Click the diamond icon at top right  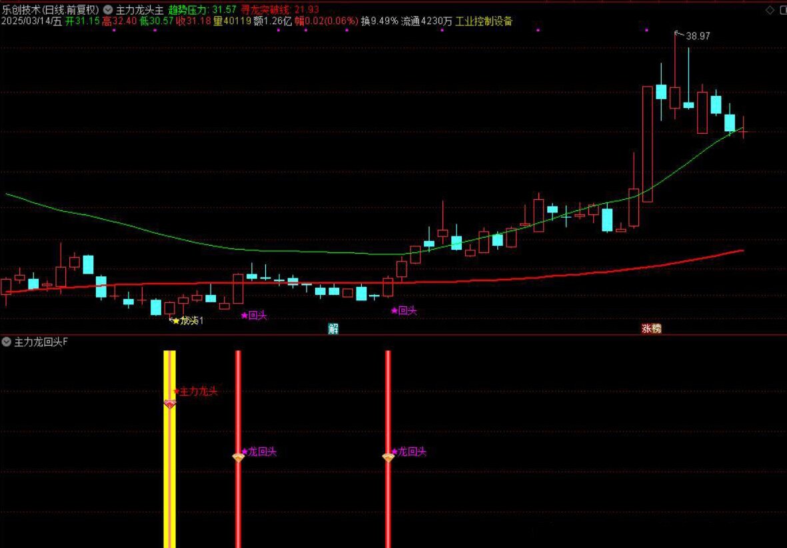coord(770,10)
